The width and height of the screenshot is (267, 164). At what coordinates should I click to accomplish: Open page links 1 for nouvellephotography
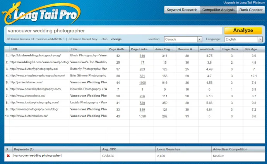(x=142, y=89)
